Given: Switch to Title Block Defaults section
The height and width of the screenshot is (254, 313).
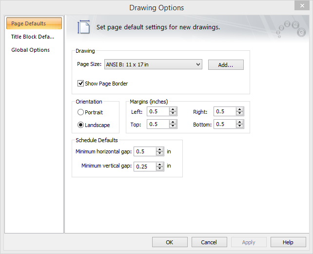Looking at the screenshot, I should 33,37.
